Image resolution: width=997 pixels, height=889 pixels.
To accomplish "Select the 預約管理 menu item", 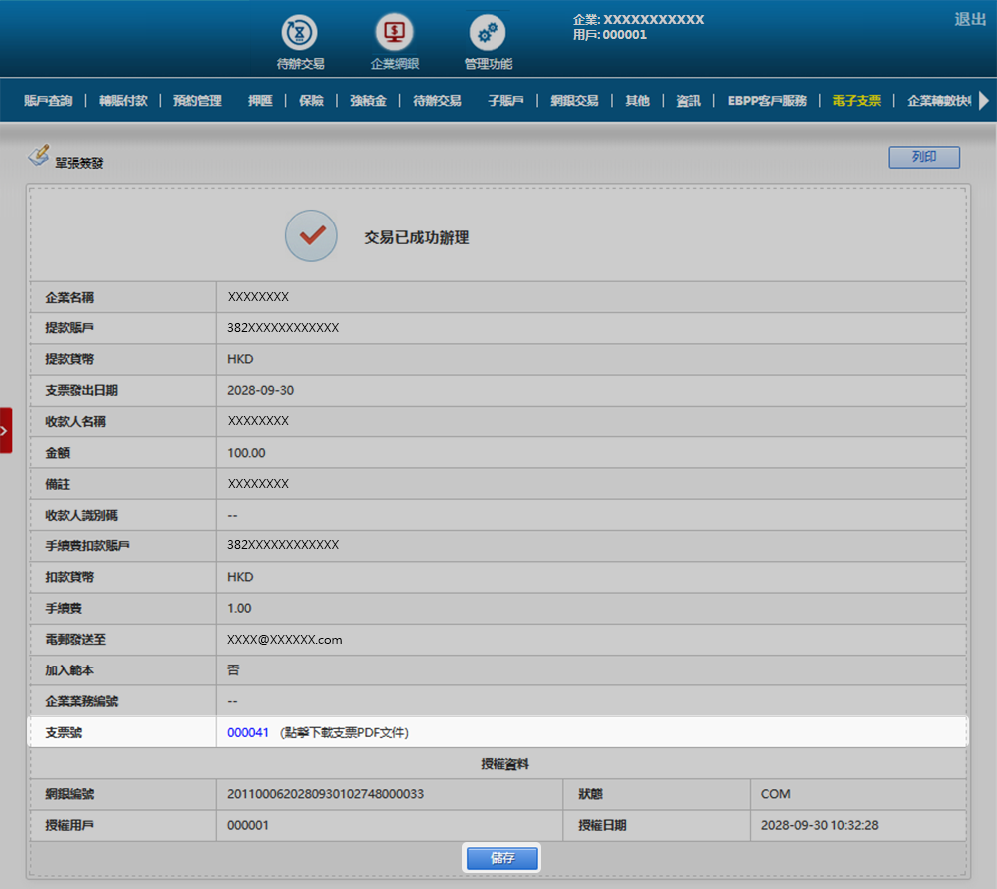I will pos(197,101).
